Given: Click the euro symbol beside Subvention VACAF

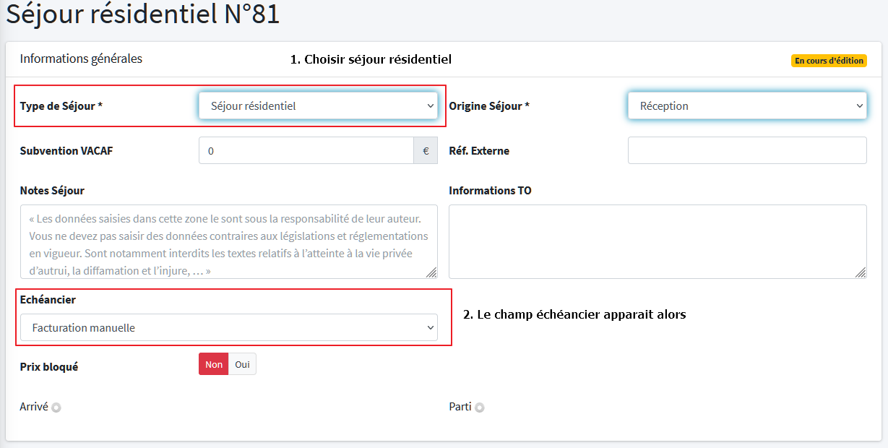Looking at the screenshot, I should click(426, 151).
